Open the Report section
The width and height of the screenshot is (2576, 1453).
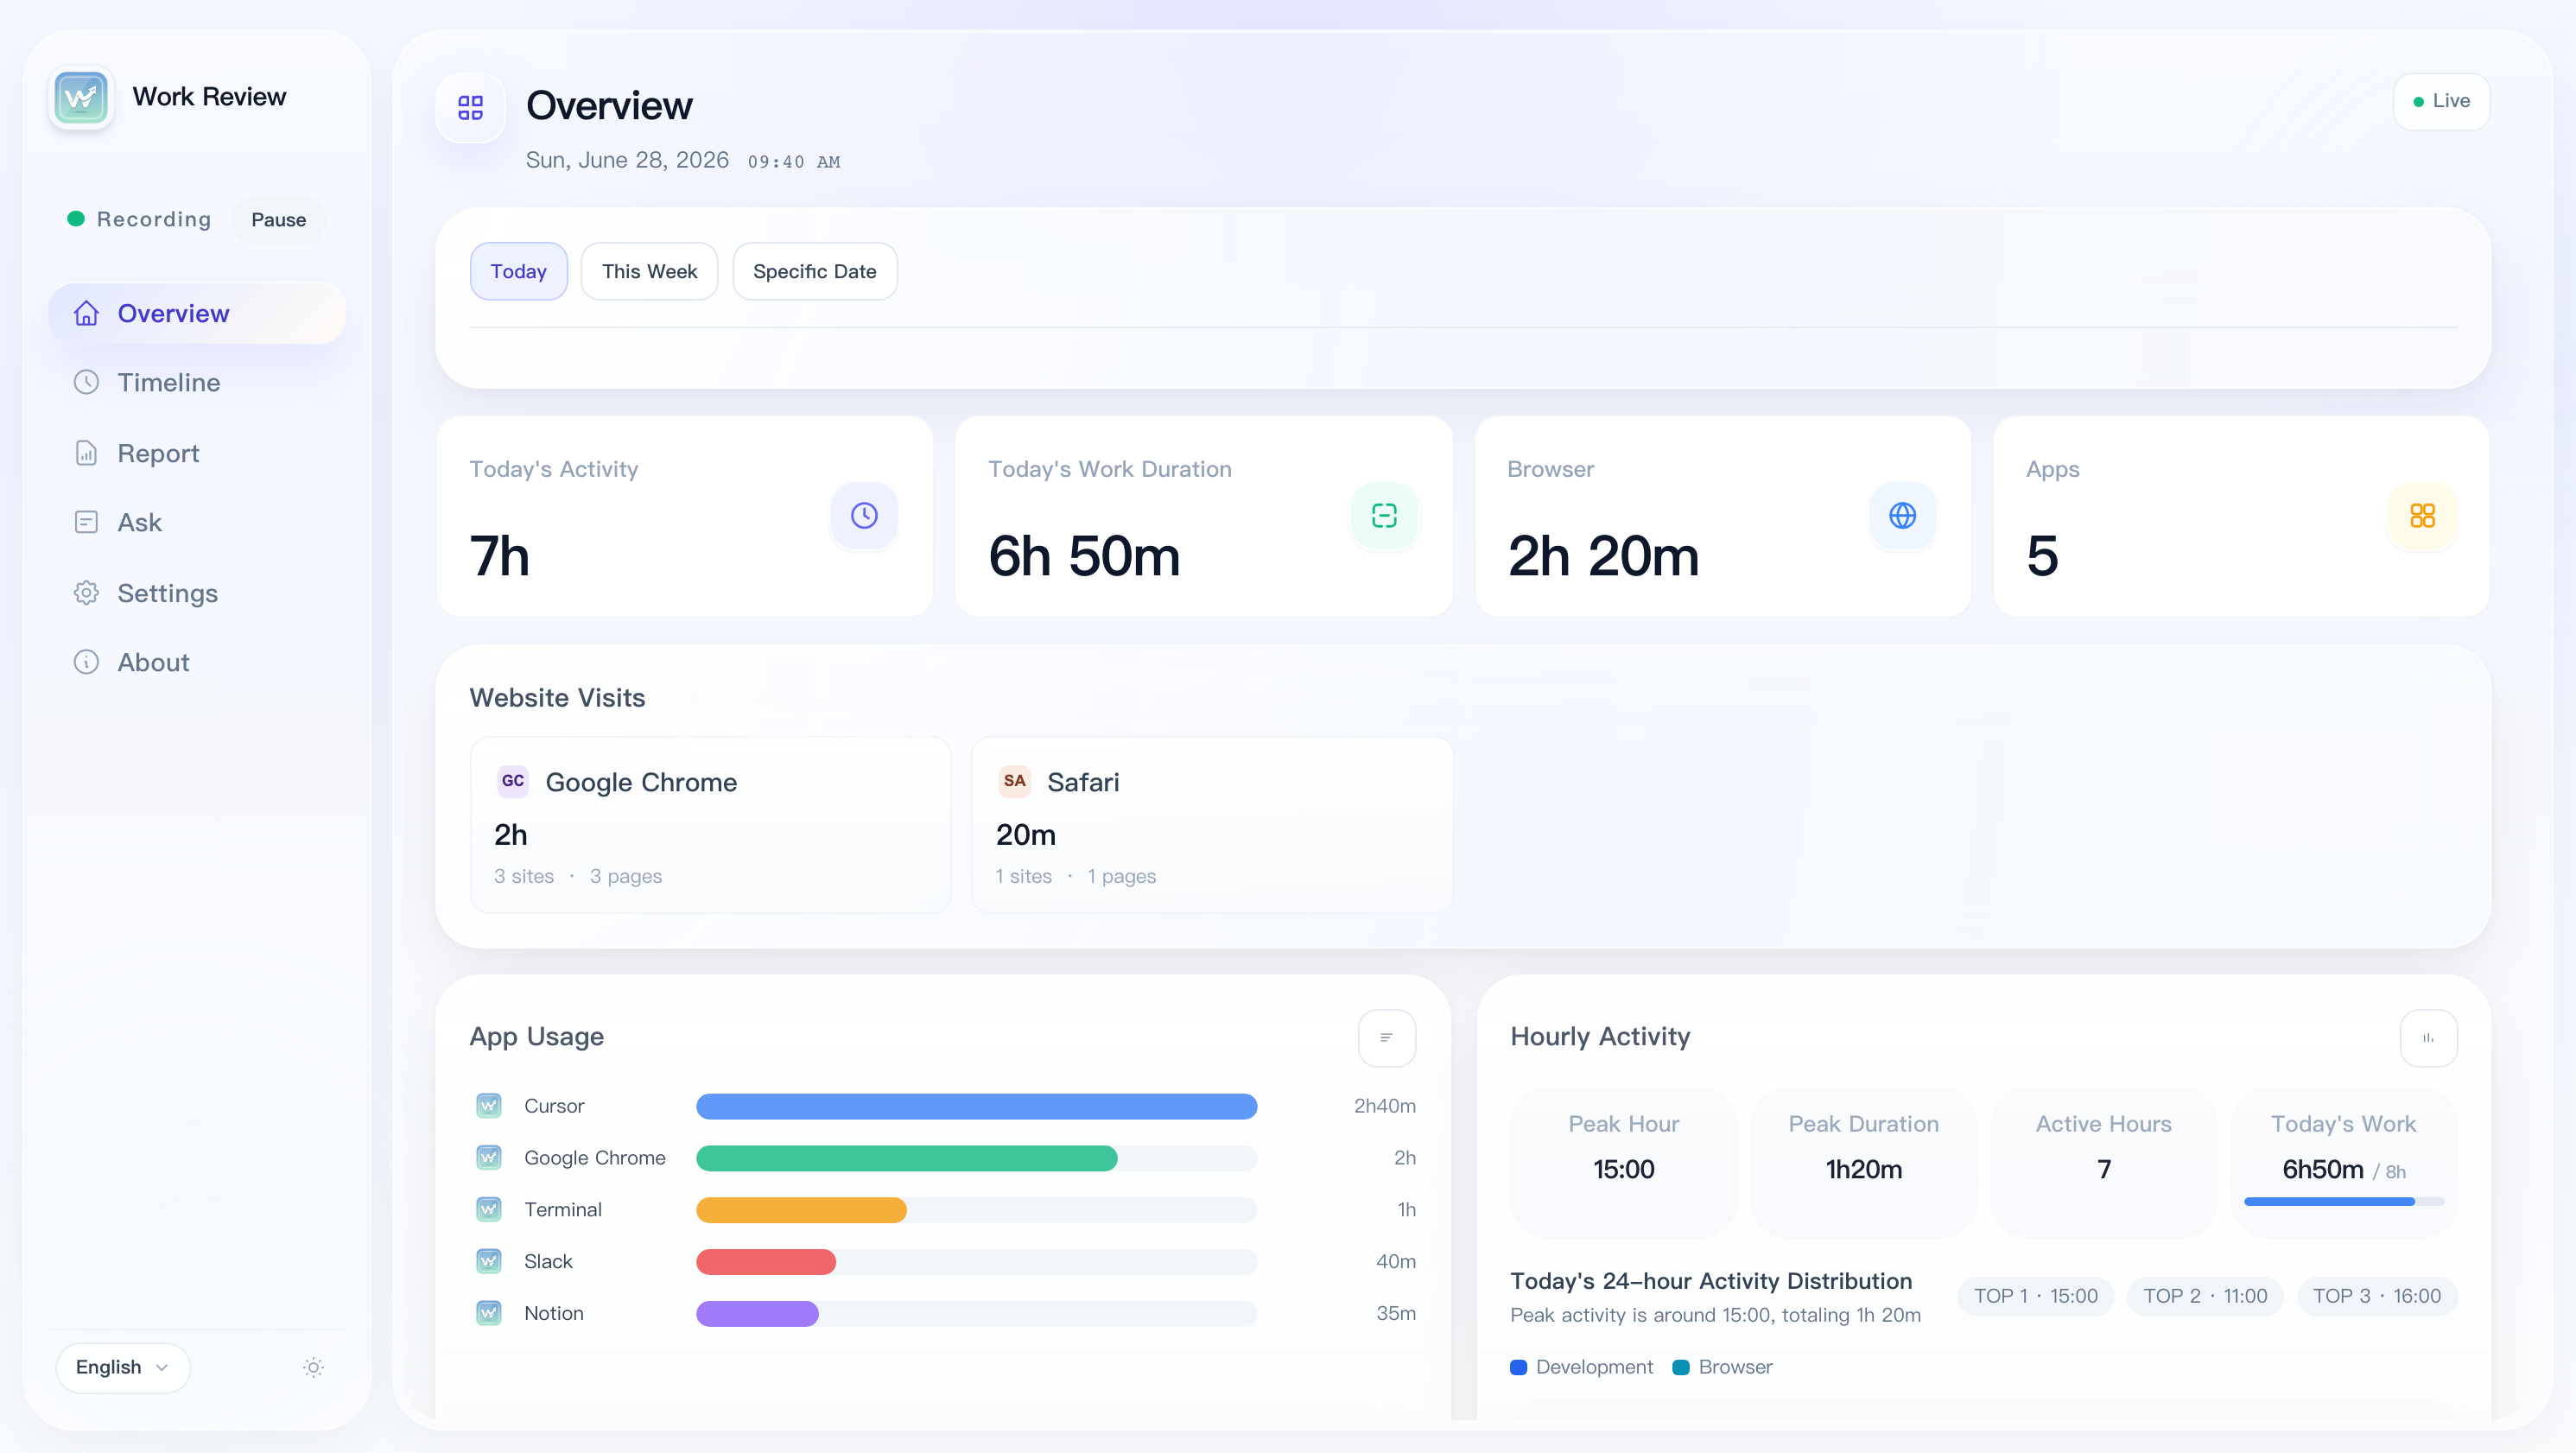pos(197,453)
